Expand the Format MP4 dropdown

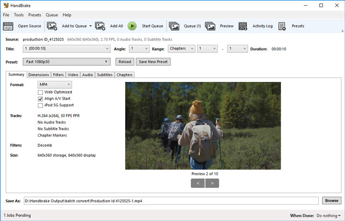point(54,85)
